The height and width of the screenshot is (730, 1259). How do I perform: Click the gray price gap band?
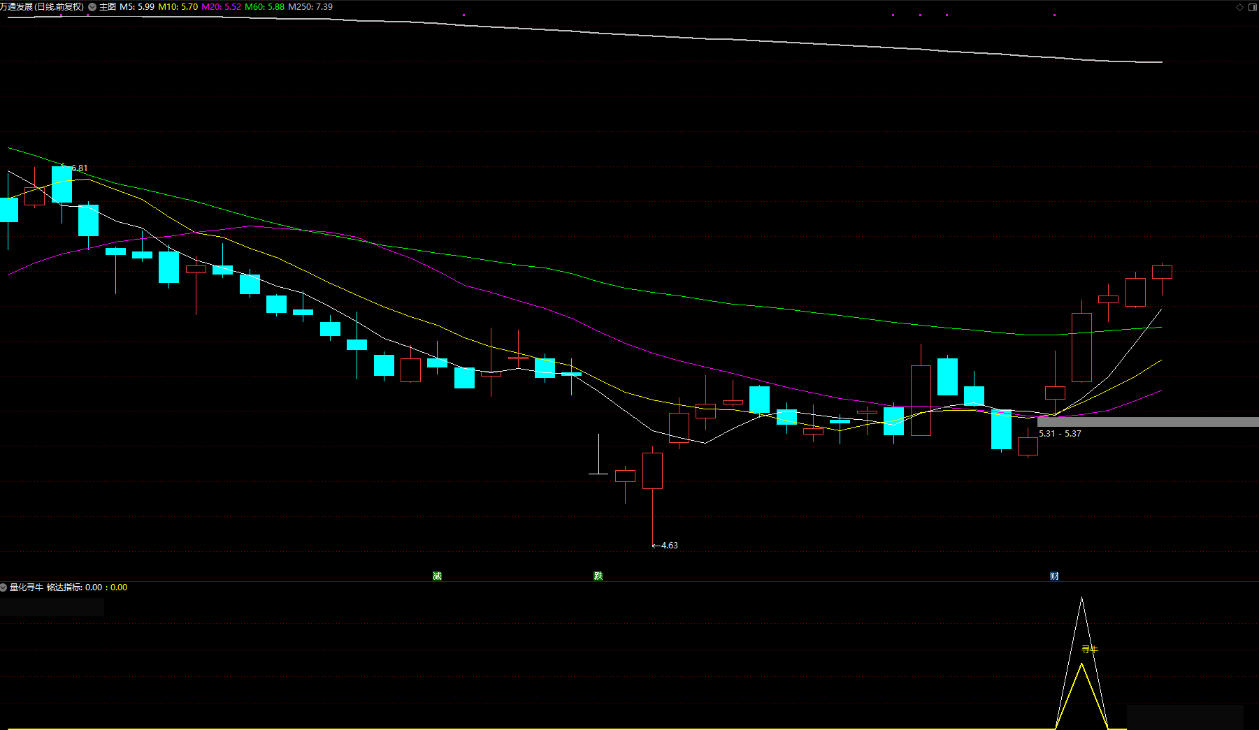(x=1148, y=422)
